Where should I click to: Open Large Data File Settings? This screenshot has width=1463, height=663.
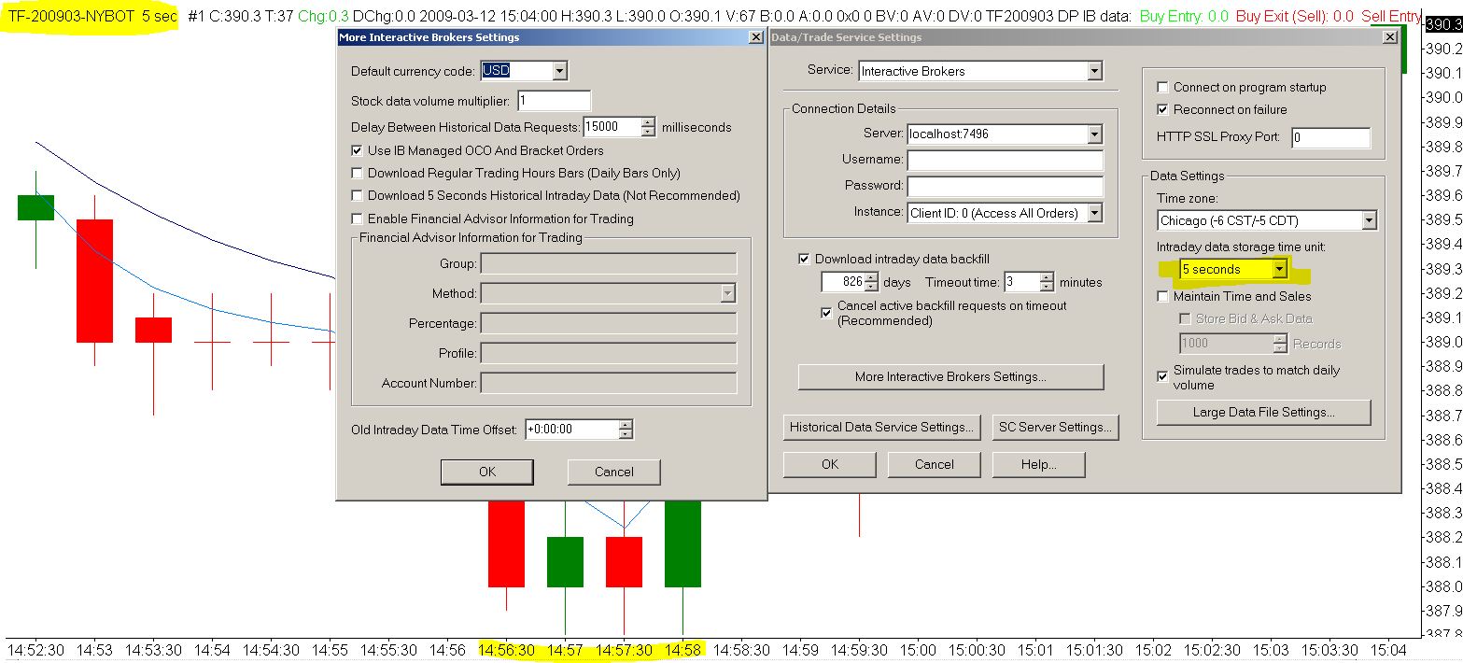(x=1263, y=412)
